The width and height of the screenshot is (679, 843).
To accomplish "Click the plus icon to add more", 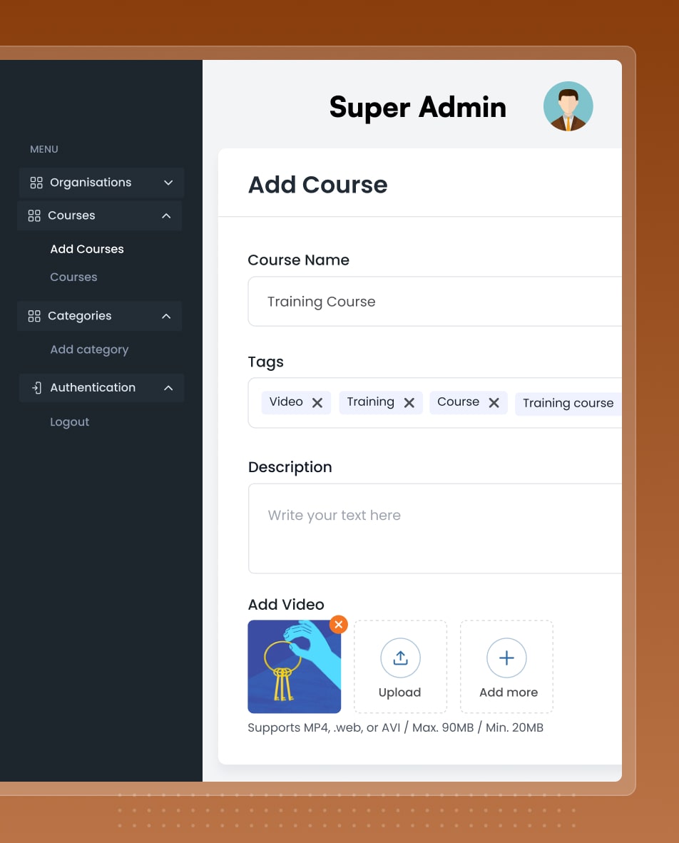I will tap(506, 658).
